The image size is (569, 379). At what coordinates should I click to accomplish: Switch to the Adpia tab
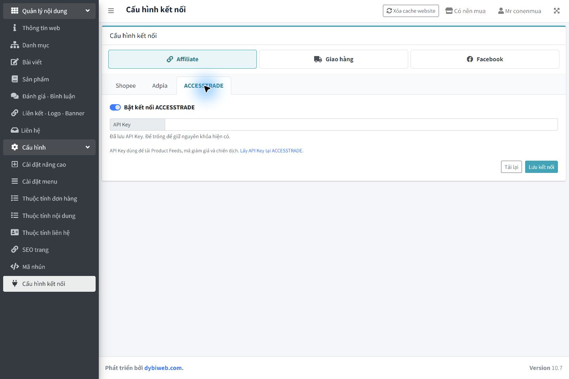[x=160, y=86]
